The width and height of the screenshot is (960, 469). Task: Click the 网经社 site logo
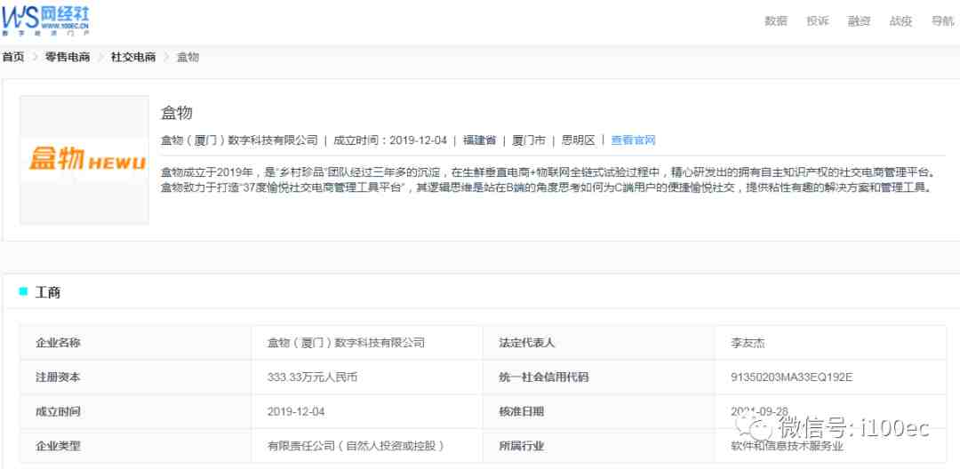(45, 20)
